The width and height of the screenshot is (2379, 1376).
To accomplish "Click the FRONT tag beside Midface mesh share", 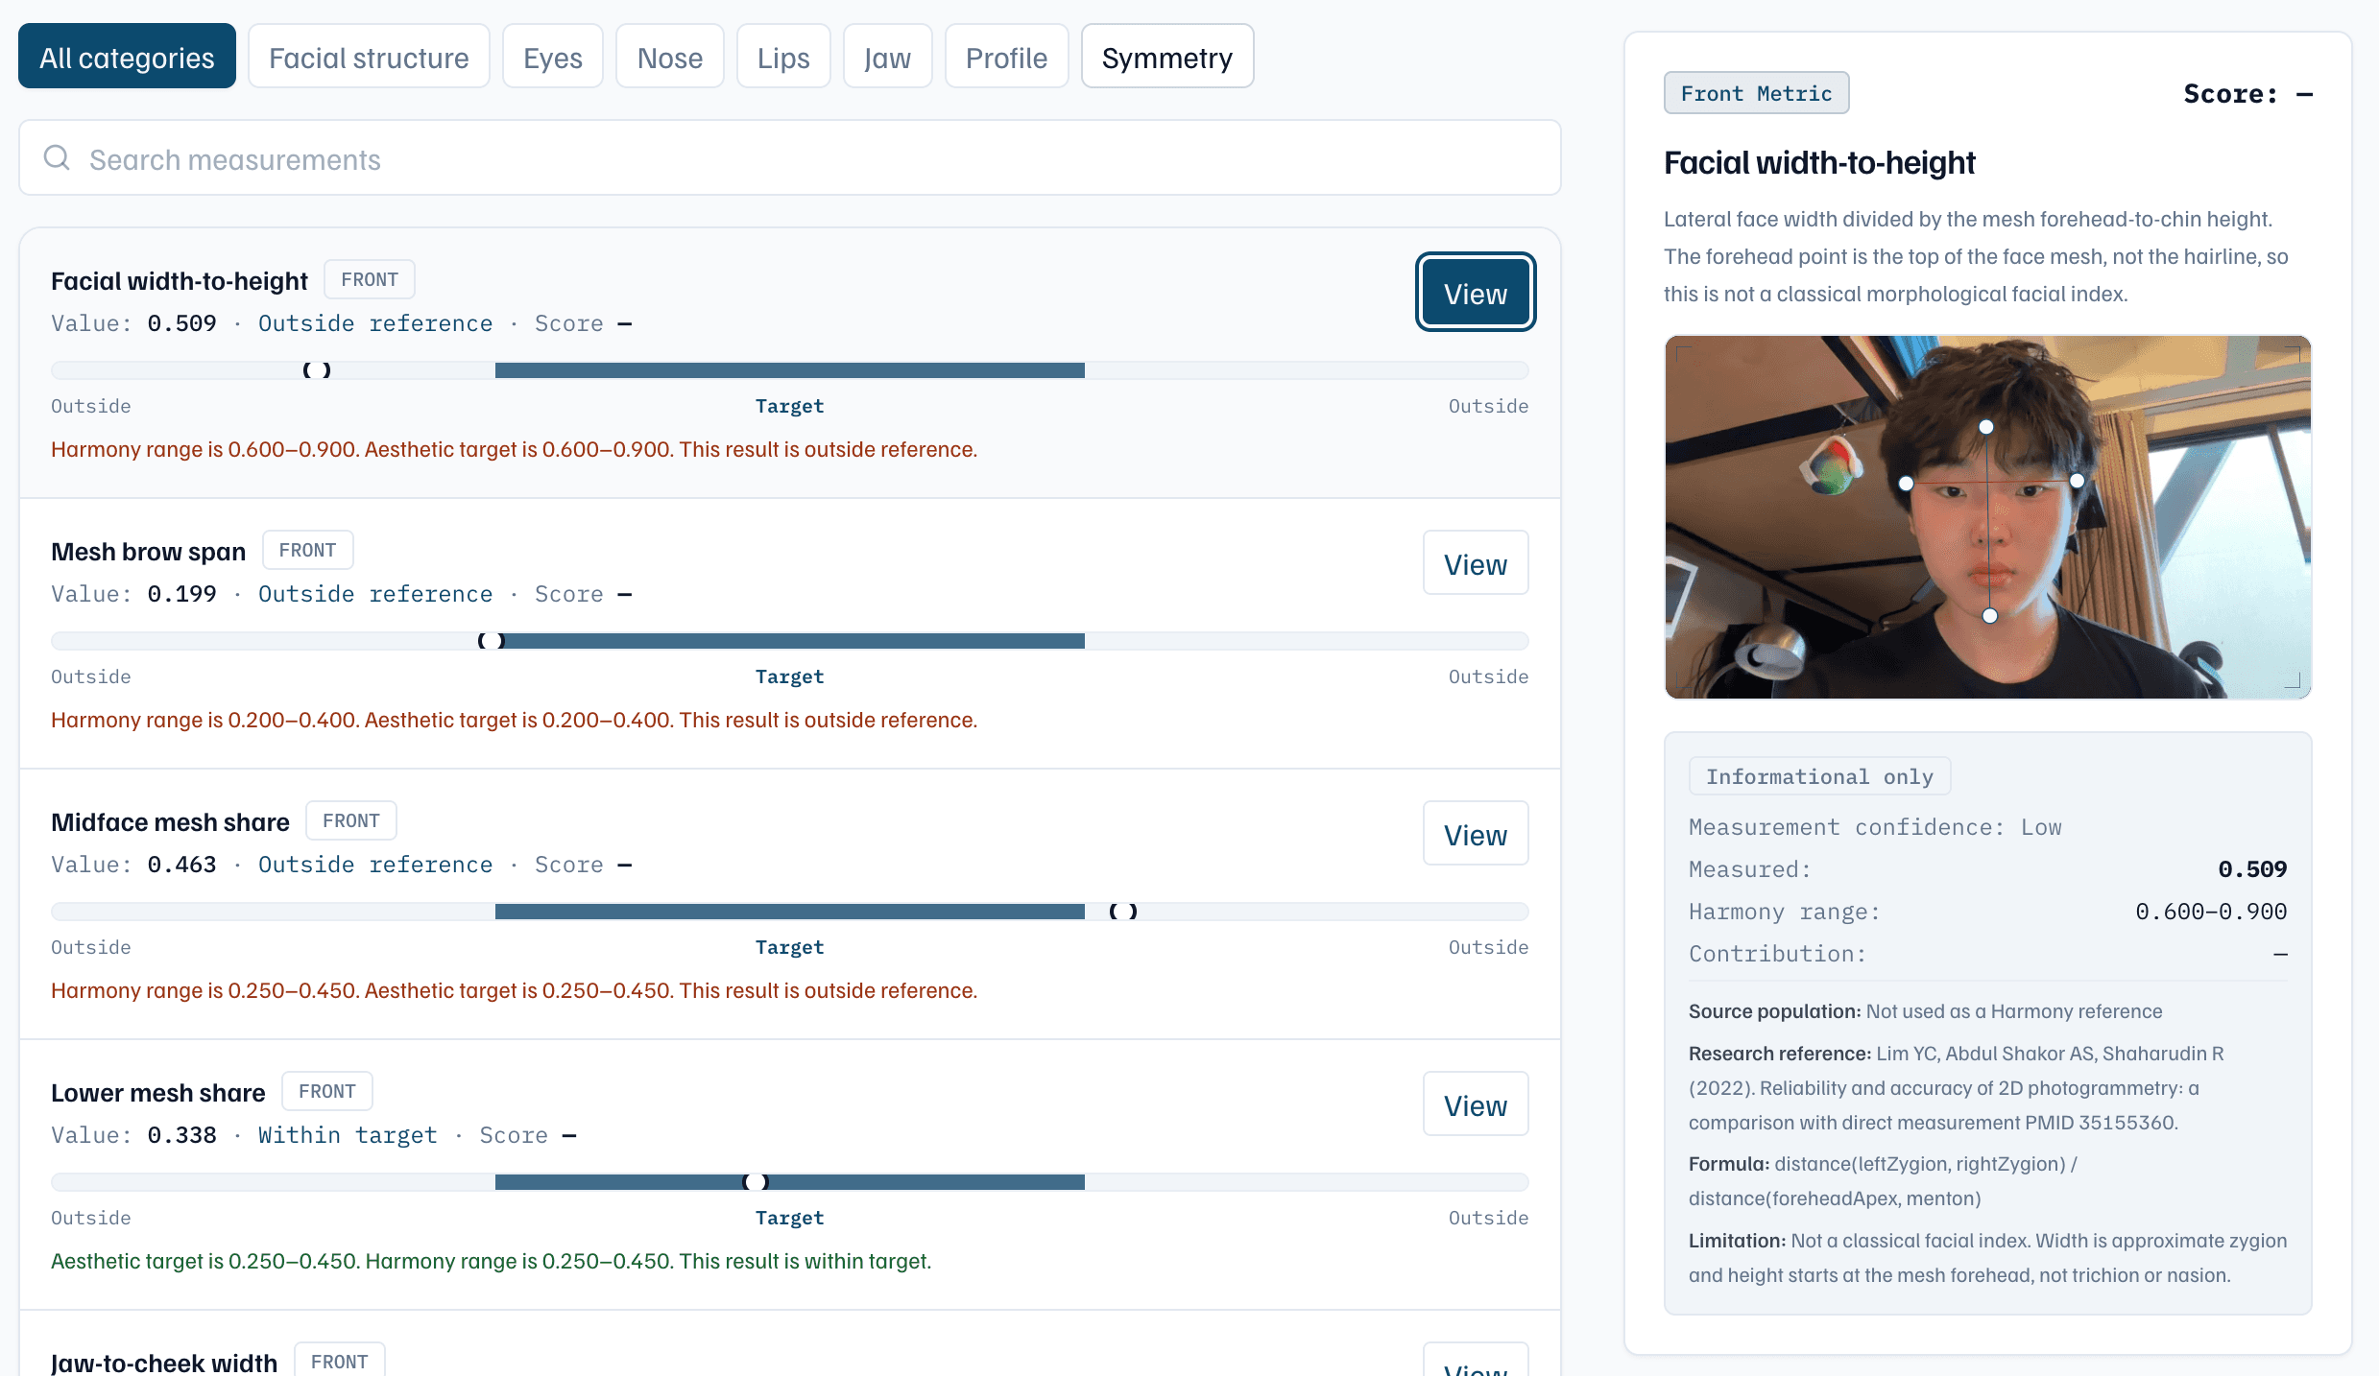I will tap(351, 820).
